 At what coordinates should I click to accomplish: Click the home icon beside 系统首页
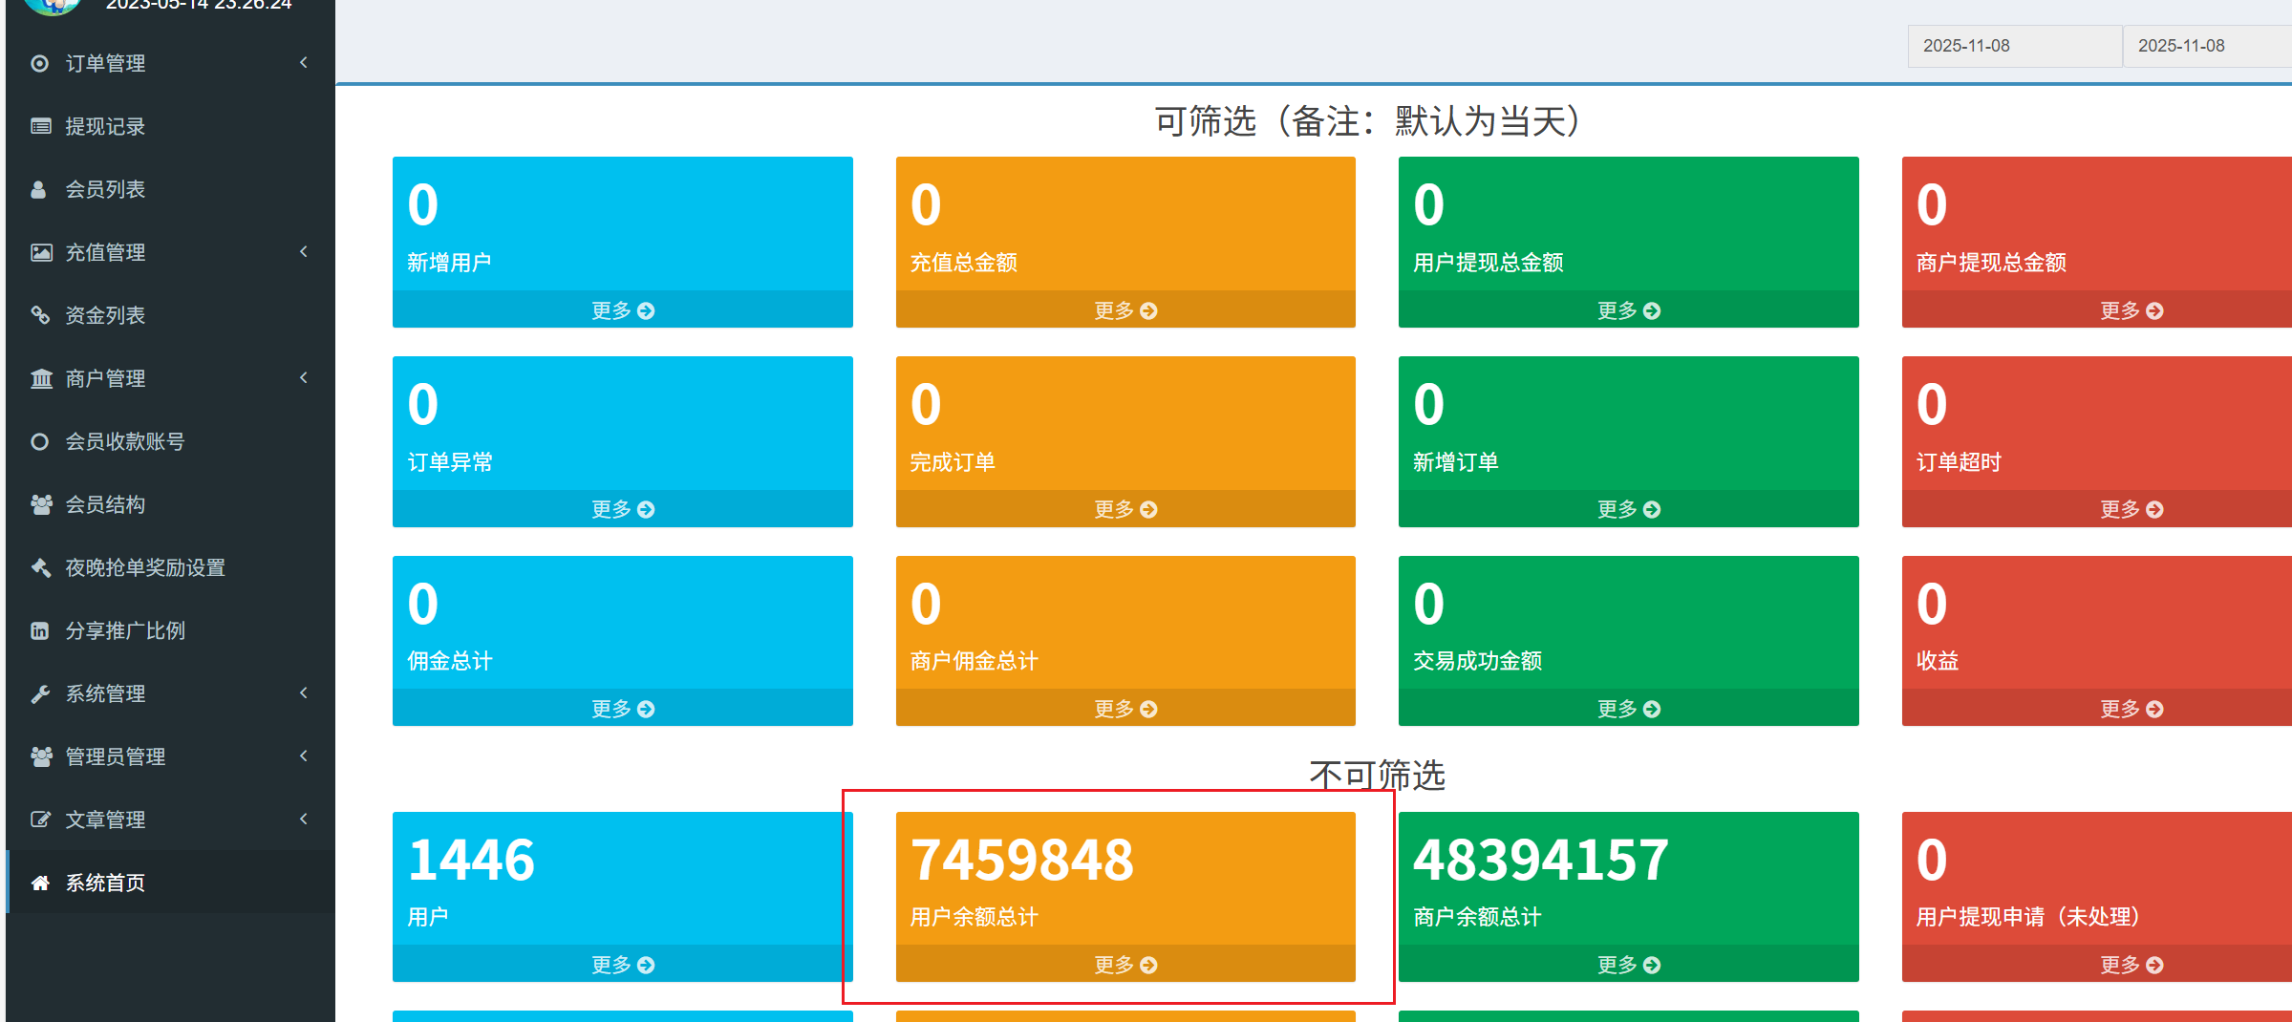(x=40, y=883)
